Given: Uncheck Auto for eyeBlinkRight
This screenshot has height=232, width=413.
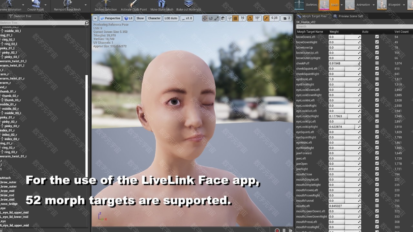Looking at the screenshot, I should 377,84.
